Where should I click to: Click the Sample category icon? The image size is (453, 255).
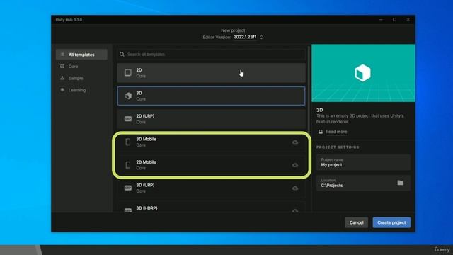point(62,78)
